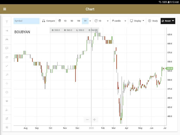The width and height of the screenshot is (180, 135).
Task: Select the arrow drawing tool
Action: tap(7, 31)
